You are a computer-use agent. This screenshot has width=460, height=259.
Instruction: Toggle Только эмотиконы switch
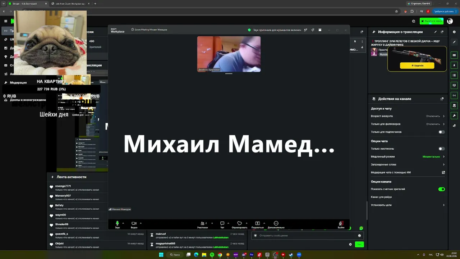442,149
